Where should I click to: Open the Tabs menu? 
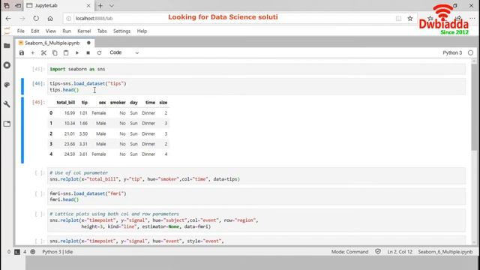click(102, 31)
